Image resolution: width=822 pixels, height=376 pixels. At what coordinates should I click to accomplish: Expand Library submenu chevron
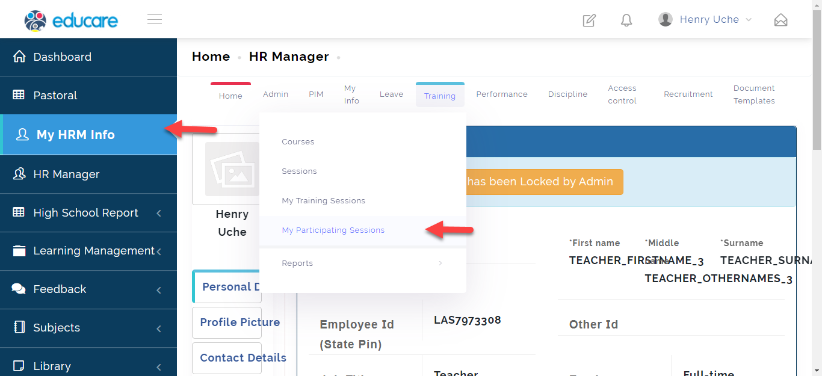click(x=159, y=367)
